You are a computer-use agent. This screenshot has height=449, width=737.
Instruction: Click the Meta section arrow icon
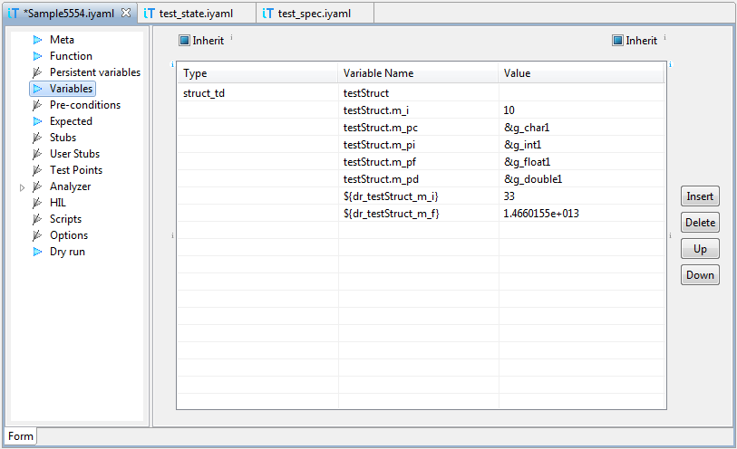coord(37,40)
